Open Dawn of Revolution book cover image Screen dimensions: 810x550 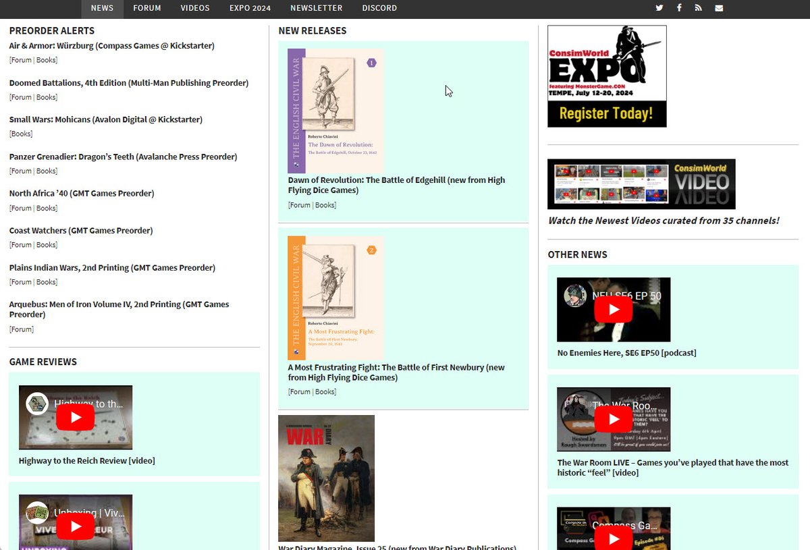point(335,111)
